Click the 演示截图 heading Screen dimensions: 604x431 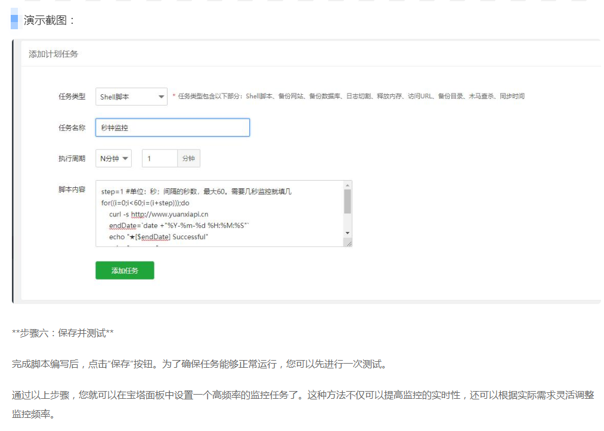(49, 20)
